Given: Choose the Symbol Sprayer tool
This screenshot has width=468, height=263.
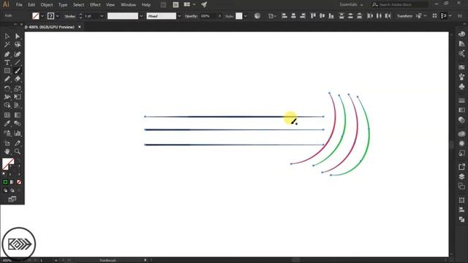Looking at the screenshot, I should coord(7,133).
